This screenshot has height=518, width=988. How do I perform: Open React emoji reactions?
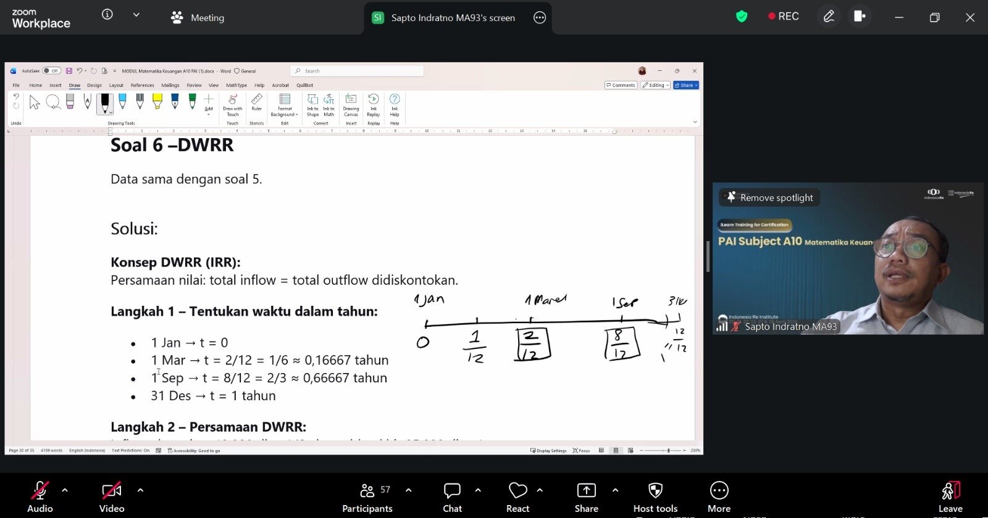[x=517, y=496]
